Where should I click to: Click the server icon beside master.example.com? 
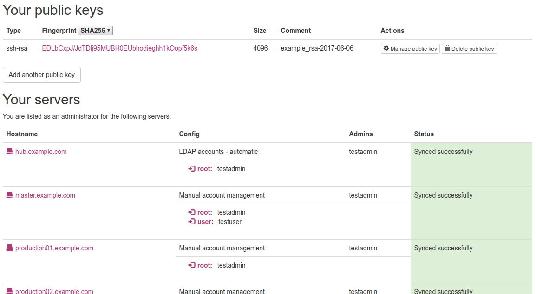click(x=10, y=195)
